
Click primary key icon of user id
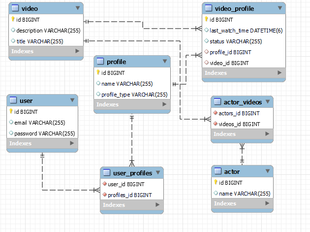point(11,111)
